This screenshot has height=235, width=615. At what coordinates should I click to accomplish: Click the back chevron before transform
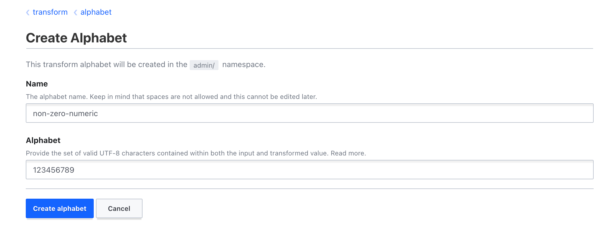click(x=28, y=12)
